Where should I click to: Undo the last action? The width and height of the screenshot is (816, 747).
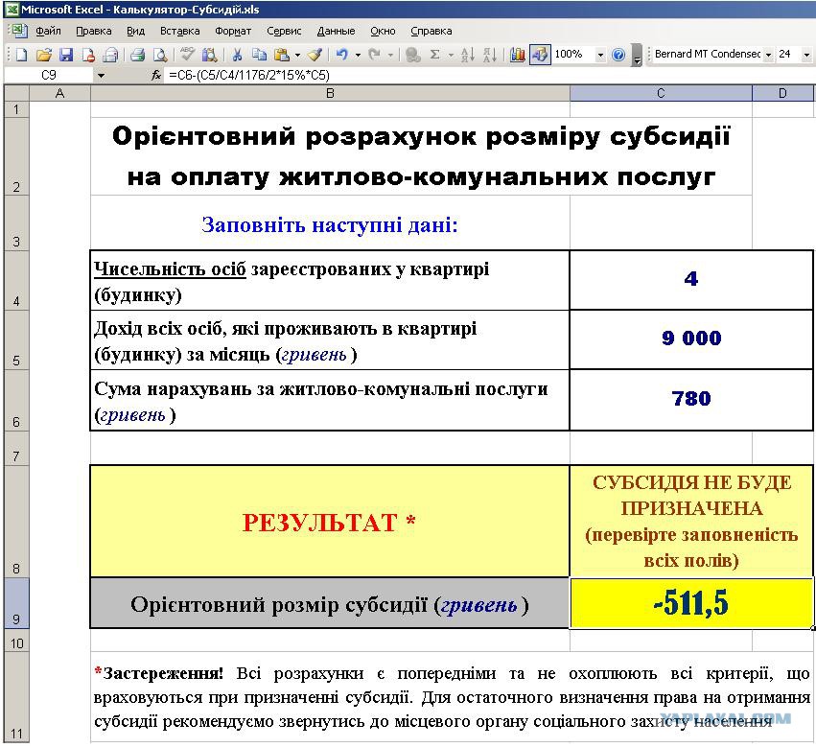coord(341,55)
